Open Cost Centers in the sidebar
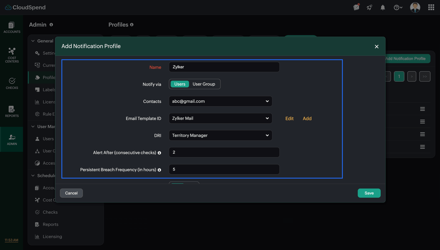 (12, 55)
